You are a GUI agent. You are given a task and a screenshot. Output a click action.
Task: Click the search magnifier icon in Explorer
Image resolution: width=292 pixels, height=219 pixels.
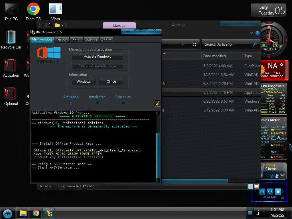coord(255,44)
